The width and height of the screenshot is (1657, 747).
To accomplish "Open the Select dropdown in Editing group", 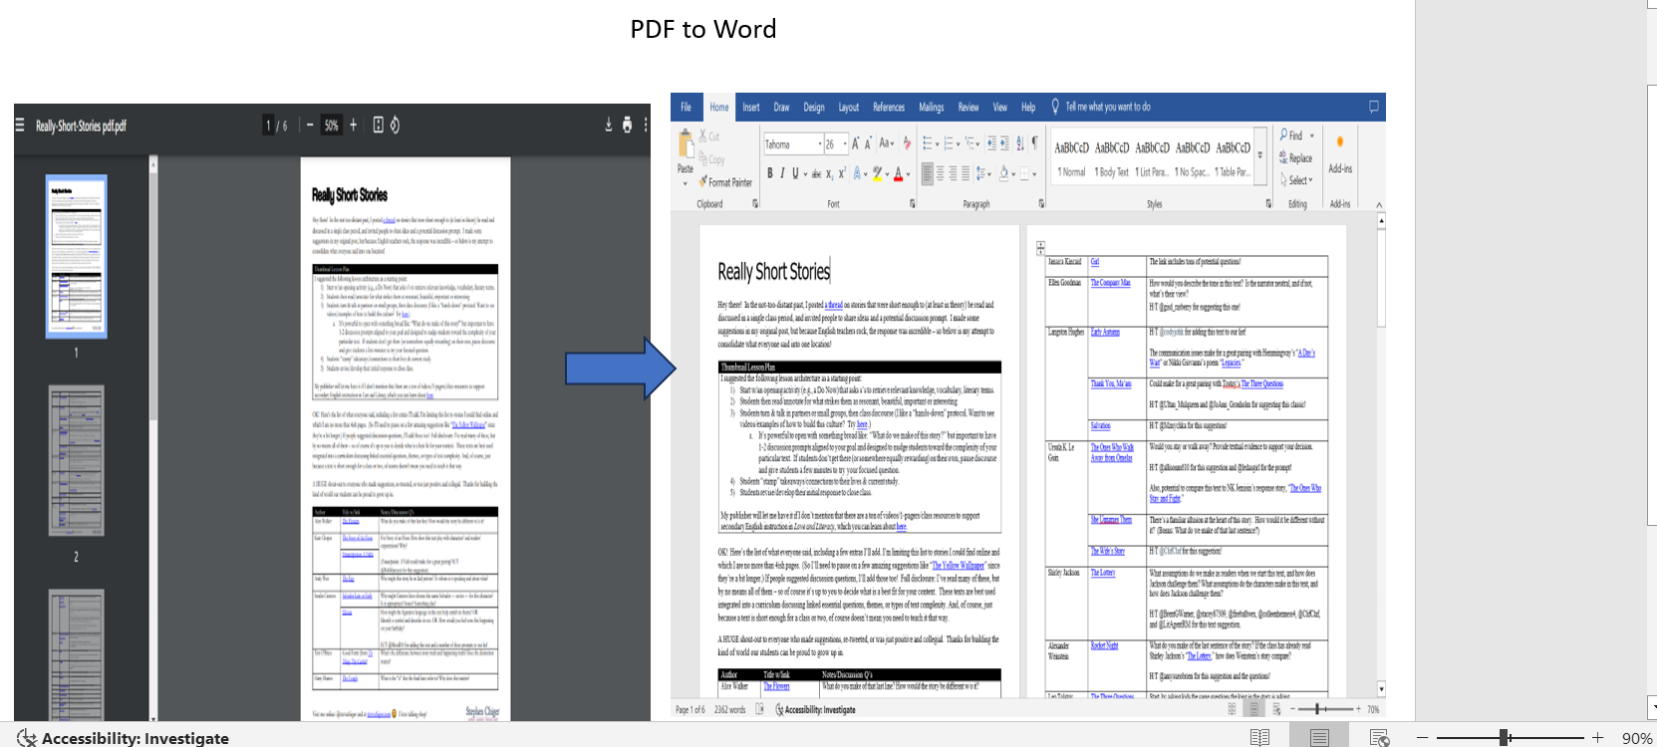I will [1296, 180].
